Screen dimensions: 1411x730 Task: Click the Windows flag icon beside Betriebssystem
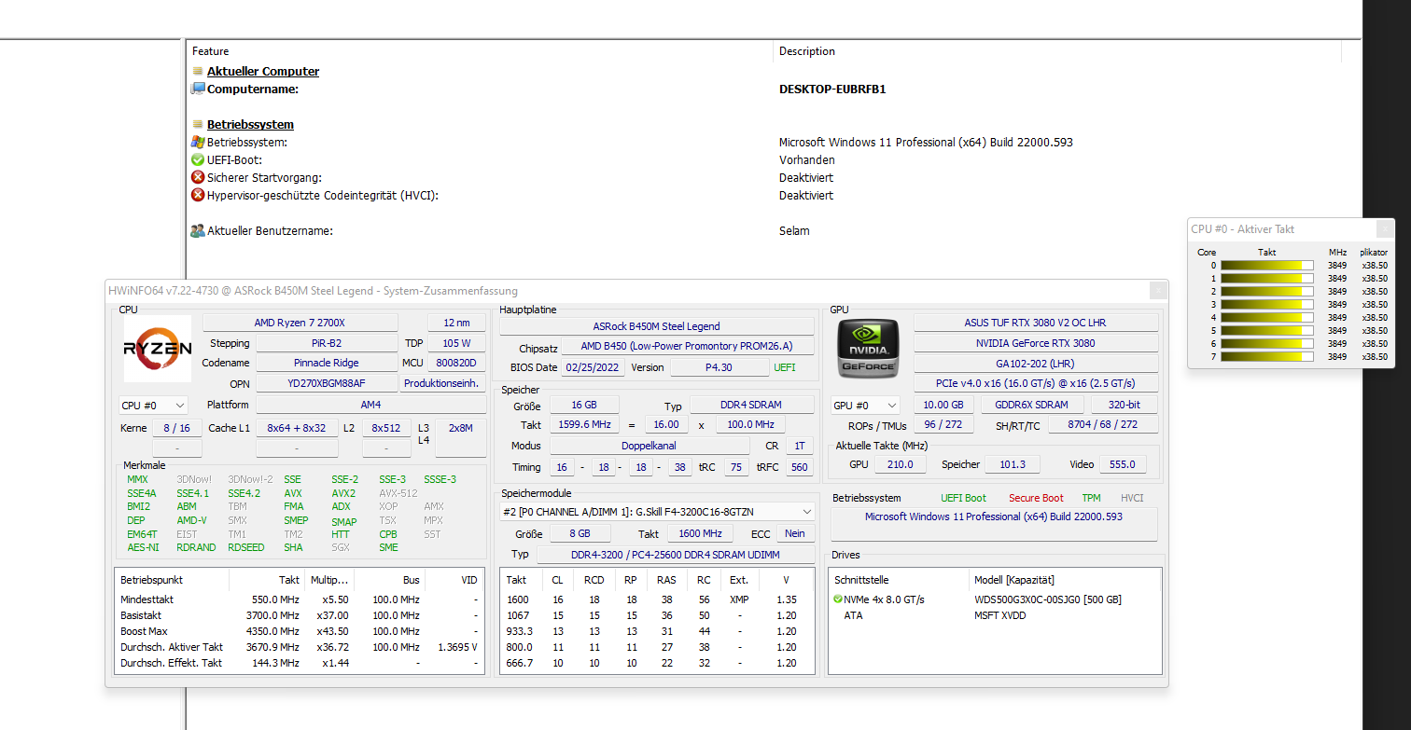point(198,142)
